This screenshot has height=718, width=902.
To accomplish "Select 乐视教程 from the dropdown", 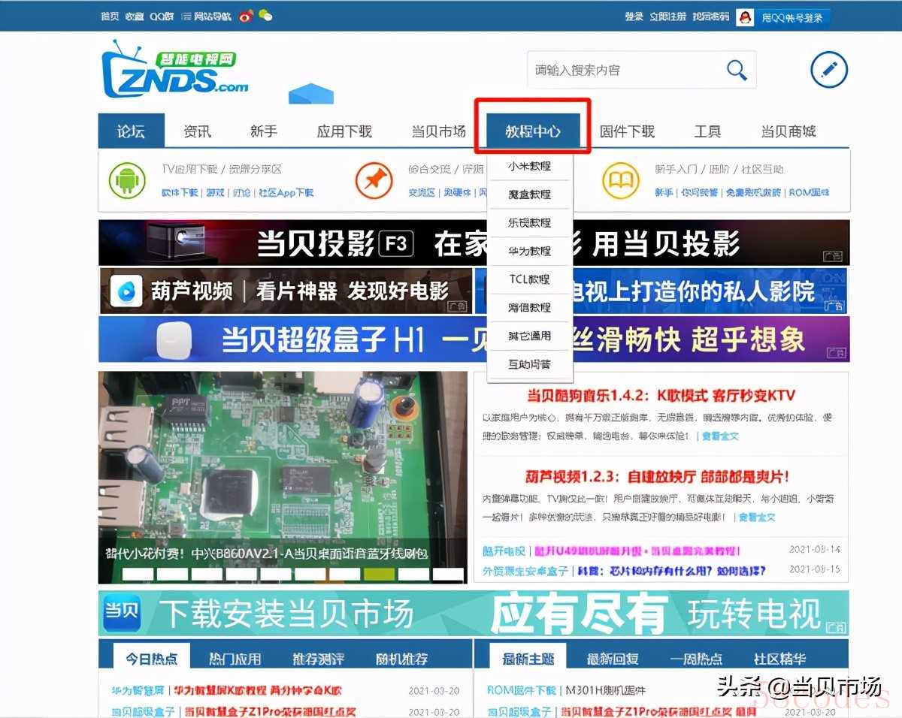I will [530, 222].
